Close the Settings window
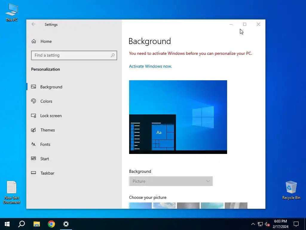Viewport: 306px width, 230px height. point(258,24)
